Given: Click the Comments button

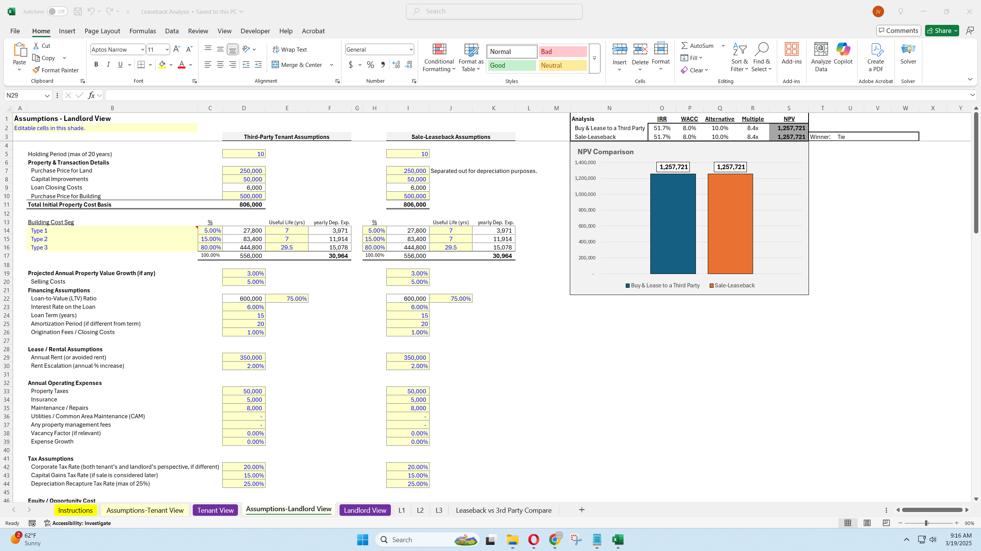Looking at the screenshot, I should [x=899, y=31].
